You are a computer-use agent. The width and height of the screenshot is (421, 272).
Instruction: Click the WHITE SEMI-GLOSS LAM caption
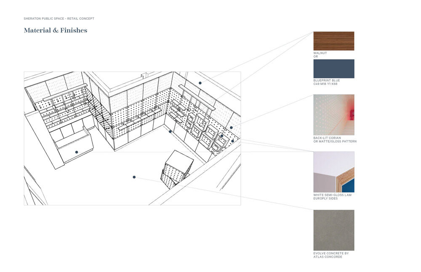(333, 197)
